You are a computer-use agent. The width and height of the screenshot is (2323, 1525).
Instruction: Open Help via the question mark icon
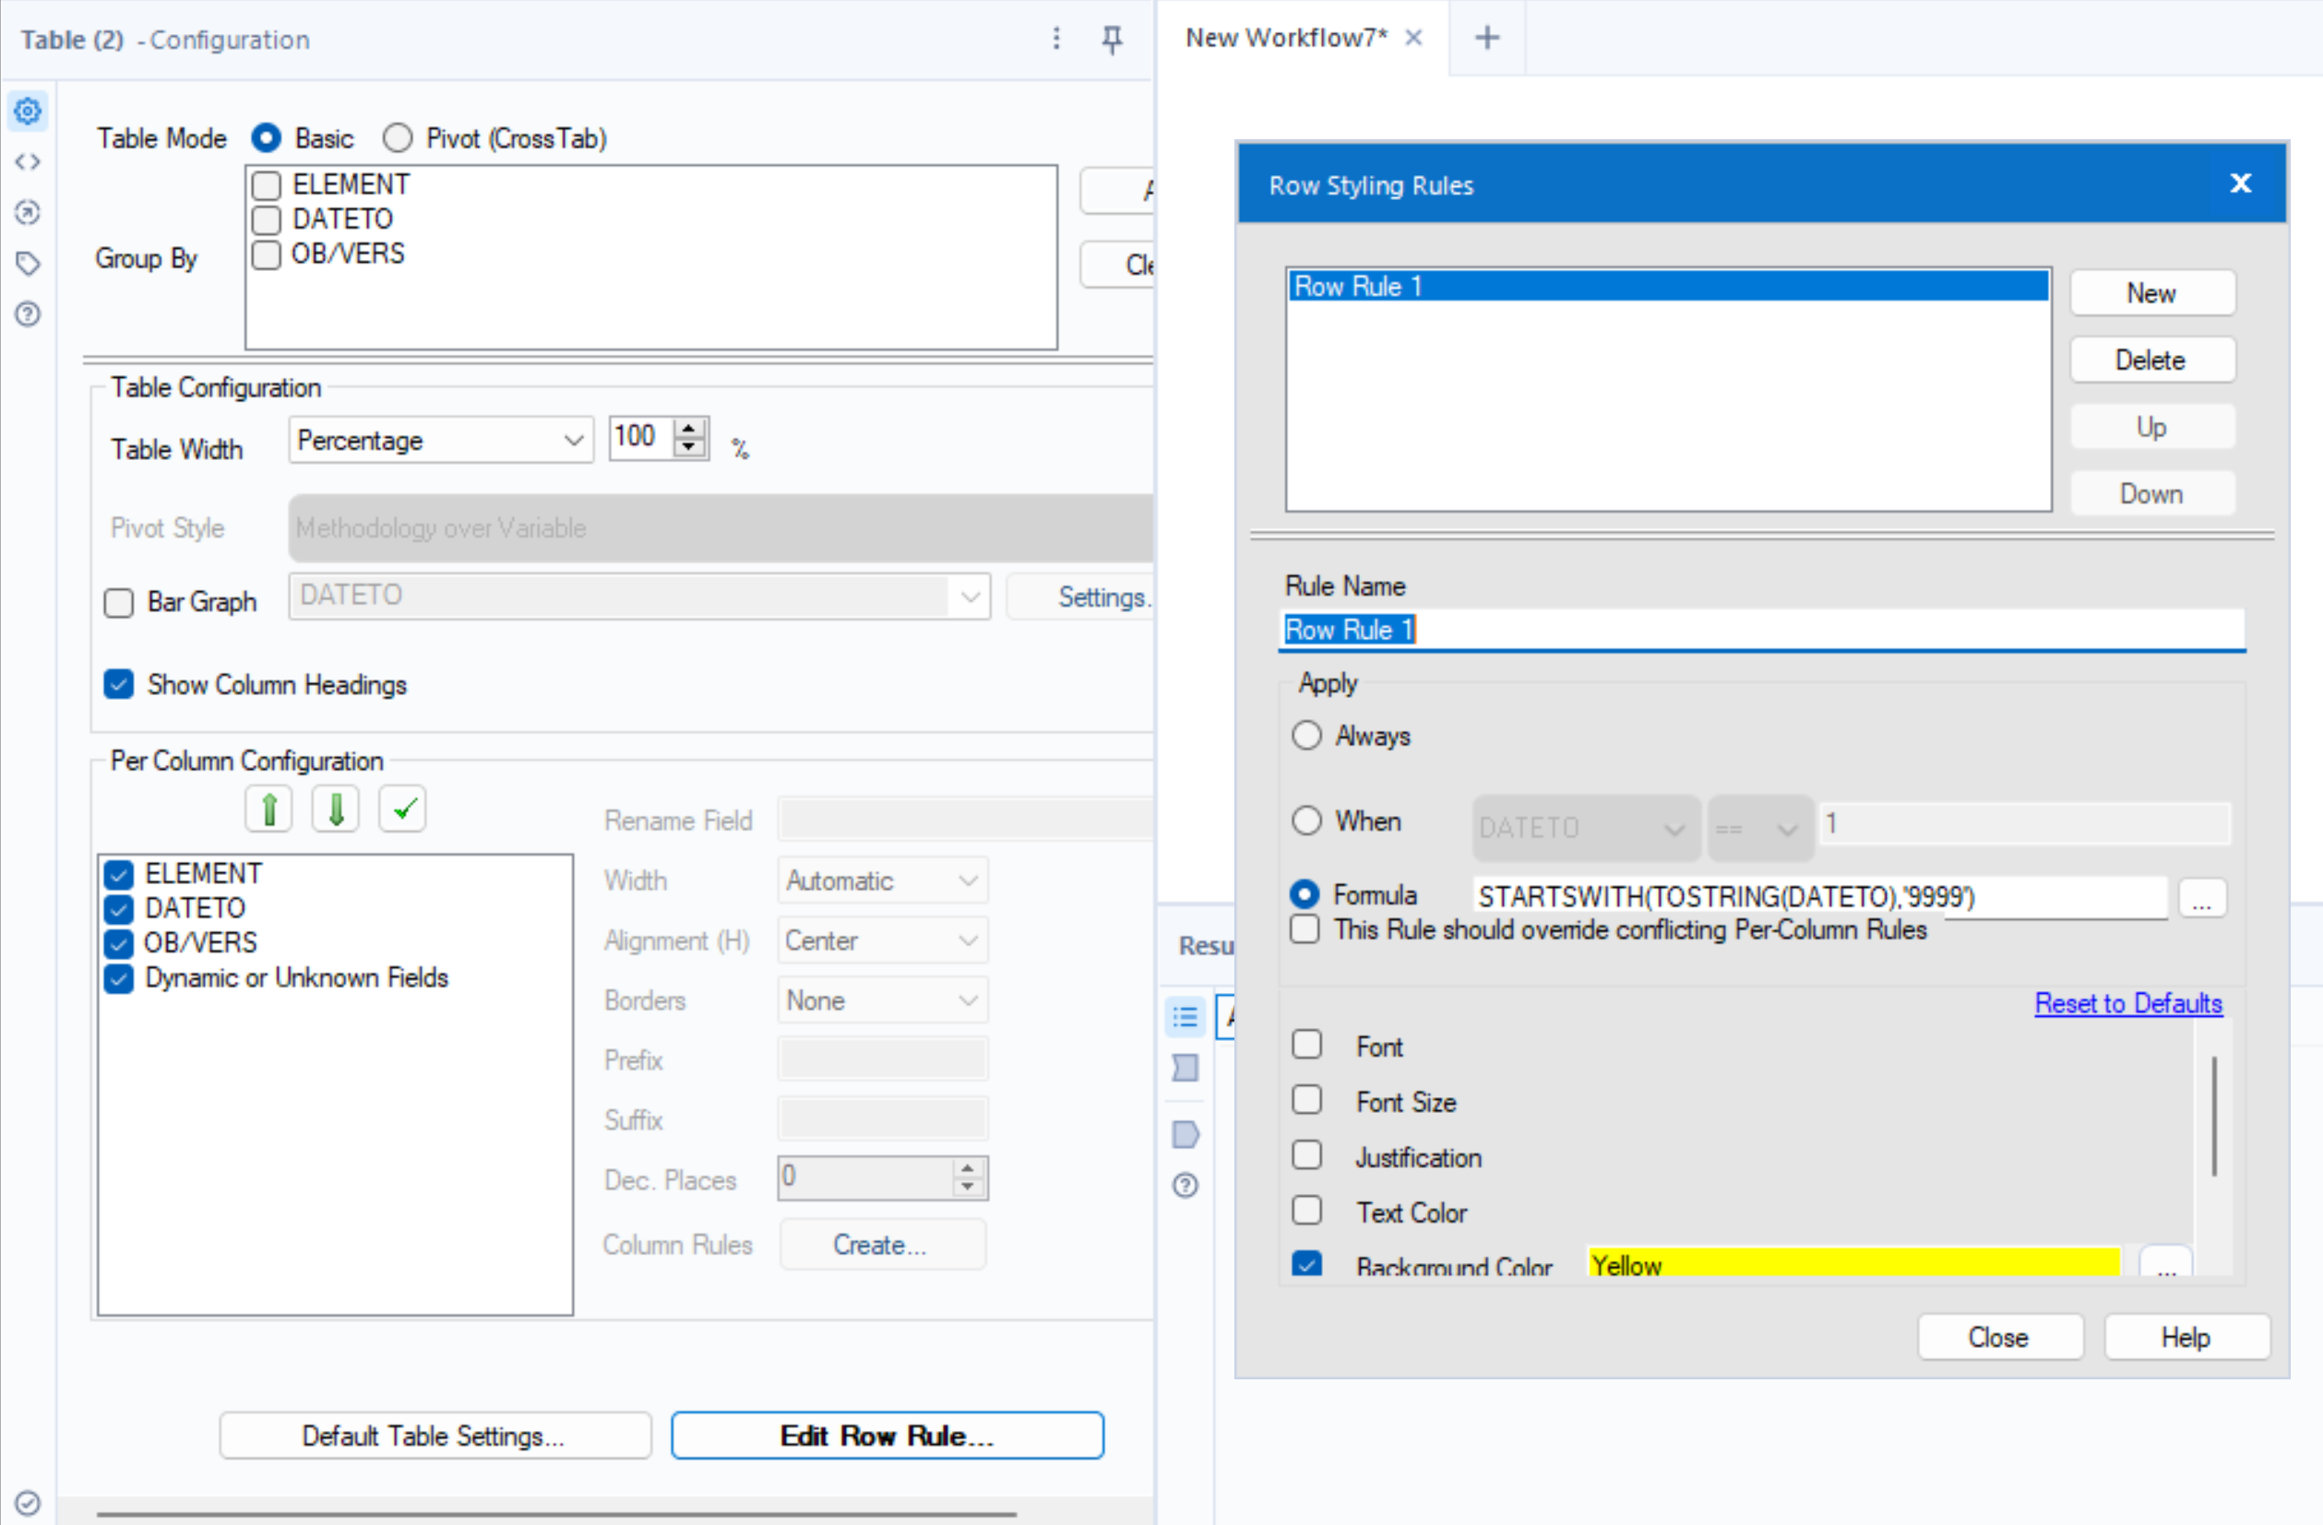[x=28, y=314]
